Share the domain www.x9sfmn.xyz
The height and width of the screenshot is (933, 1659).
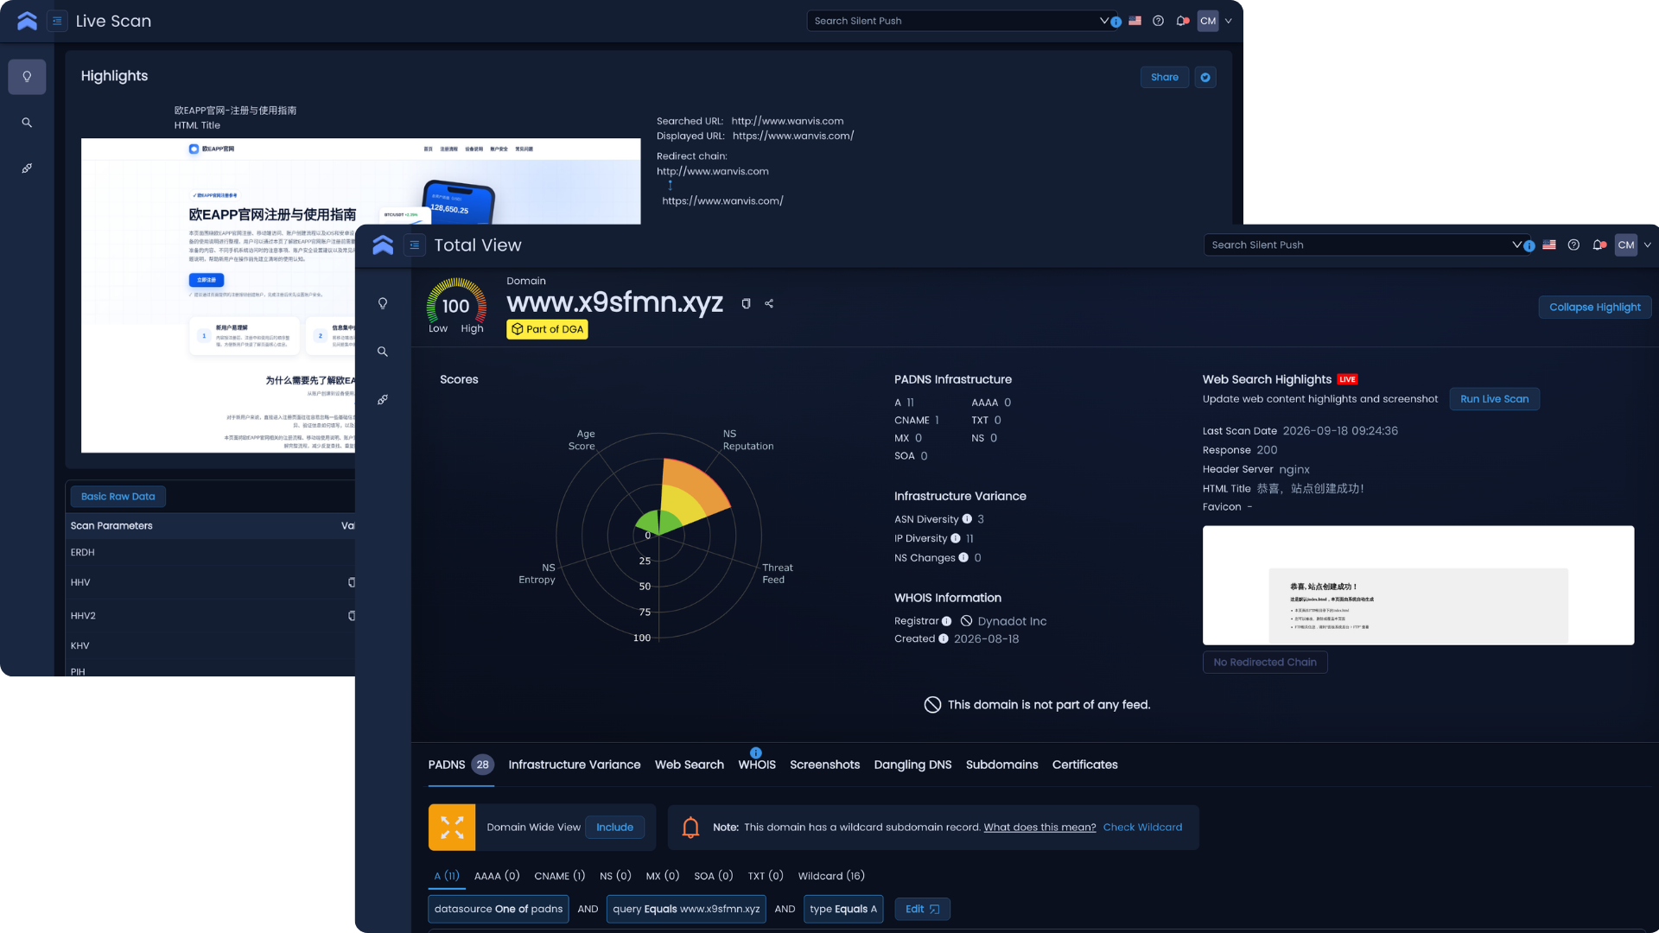[x=769, y=304]
